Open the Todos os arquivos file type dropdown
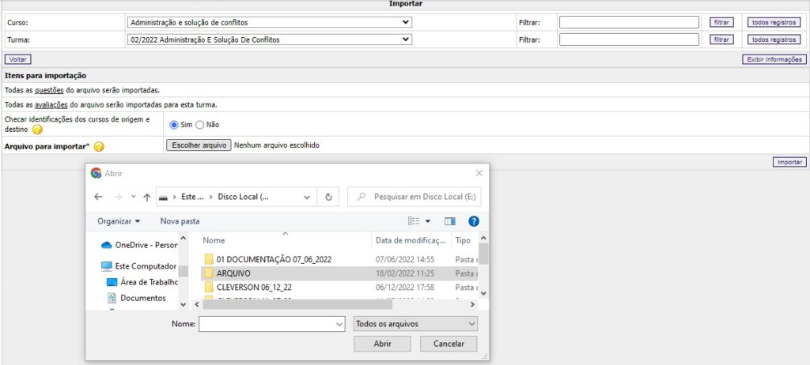Viewport: 810px width, 365px height. (415, 324)
